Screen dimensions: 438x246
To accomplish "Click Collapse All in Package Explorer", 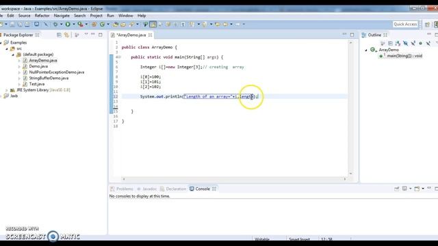I will pos(59,35).
